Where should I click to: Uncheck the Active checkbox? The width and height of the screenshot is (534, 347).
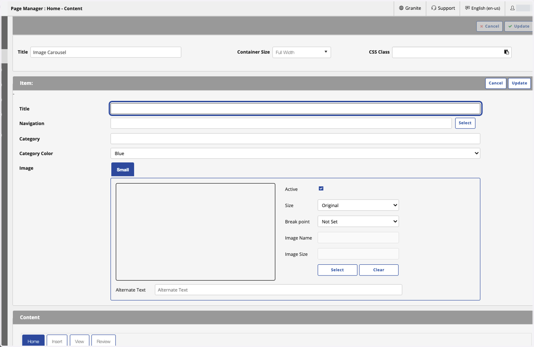(x=321, y=188)
